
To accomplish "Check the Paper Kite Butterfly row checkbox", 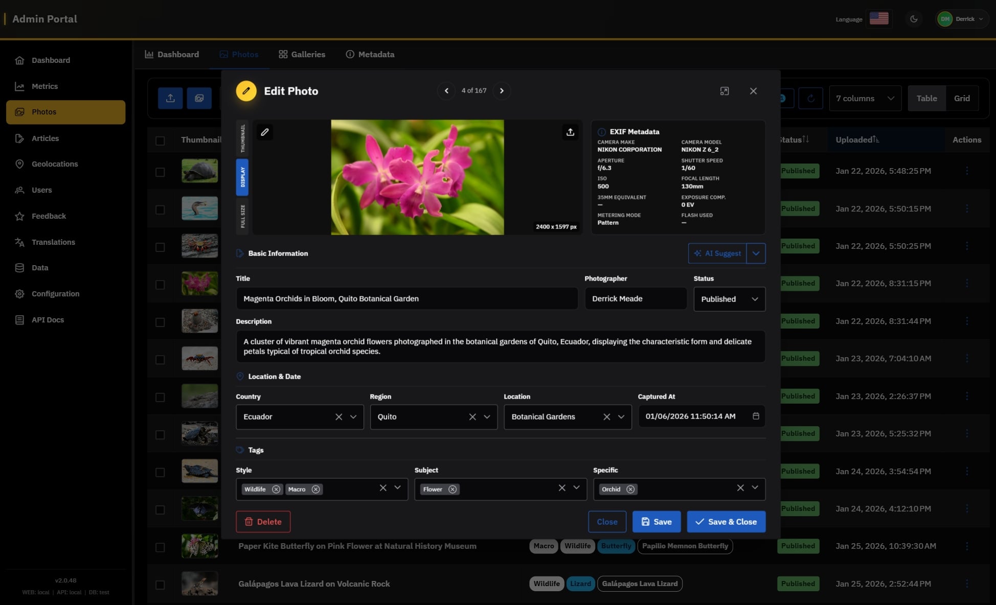I will click(x=160, y=547).
